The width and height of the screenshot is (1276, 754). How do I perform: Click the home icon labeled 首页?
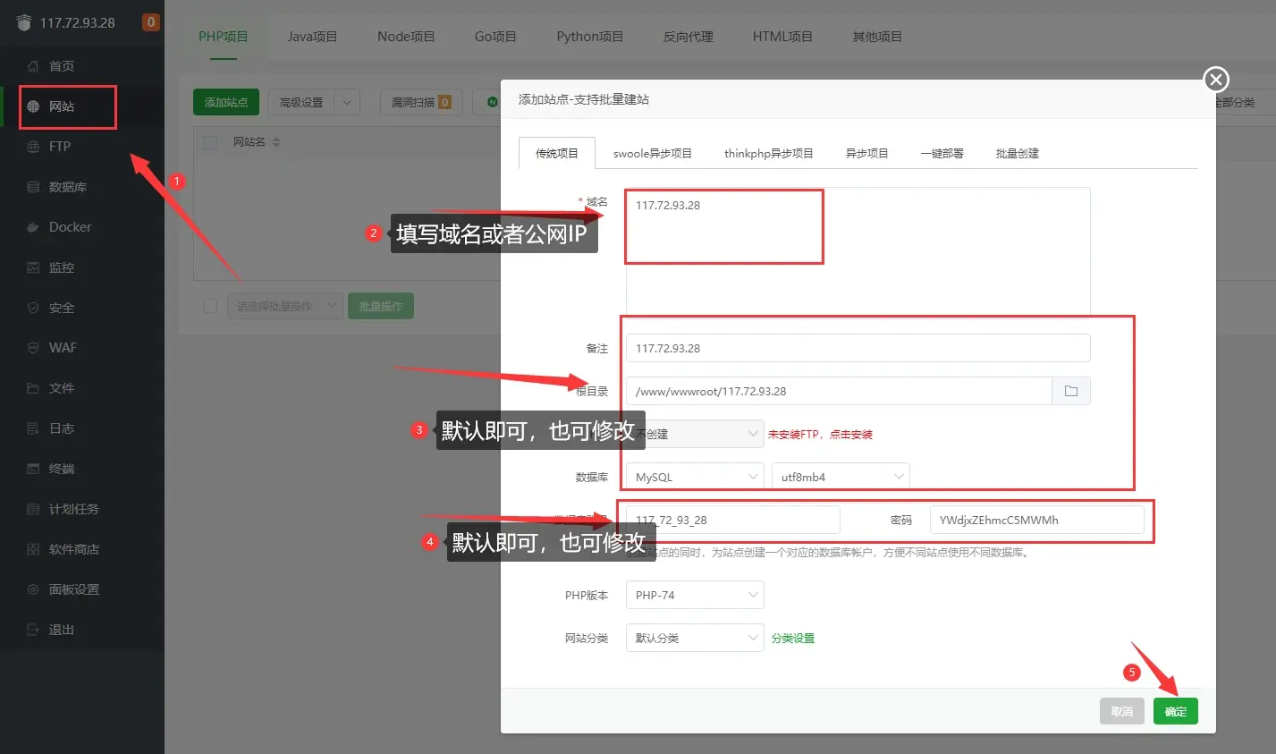[34, 66]
